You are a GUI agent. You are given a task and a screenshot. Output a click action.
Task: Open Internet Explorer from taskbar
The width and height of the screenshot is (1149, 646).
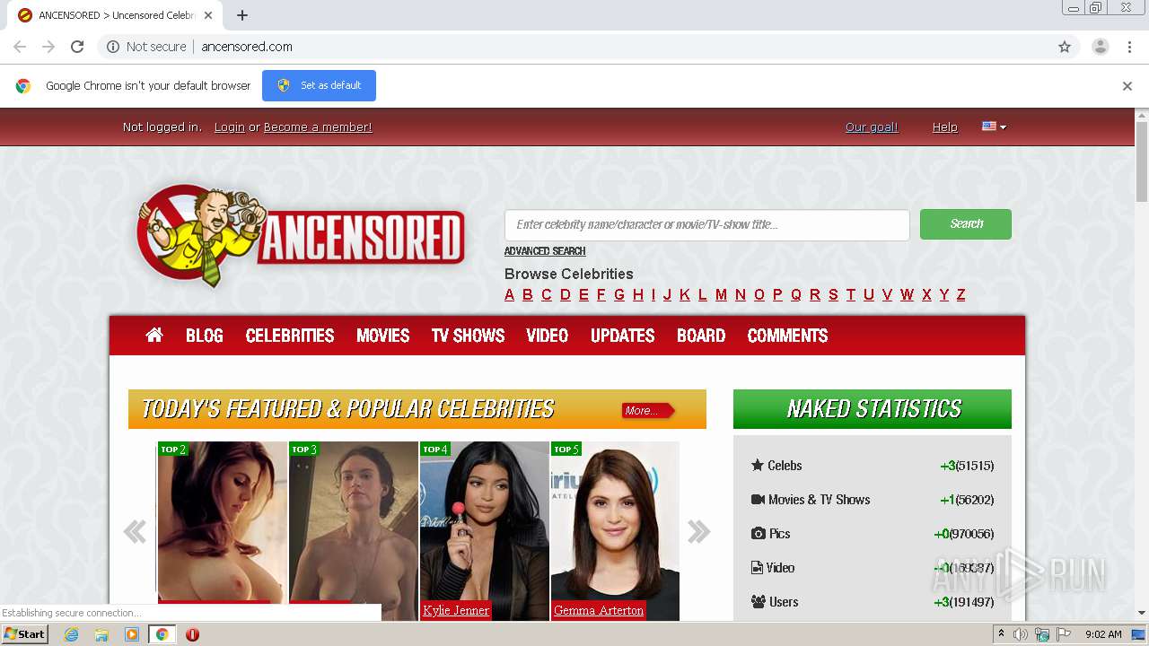click(72, 634)
